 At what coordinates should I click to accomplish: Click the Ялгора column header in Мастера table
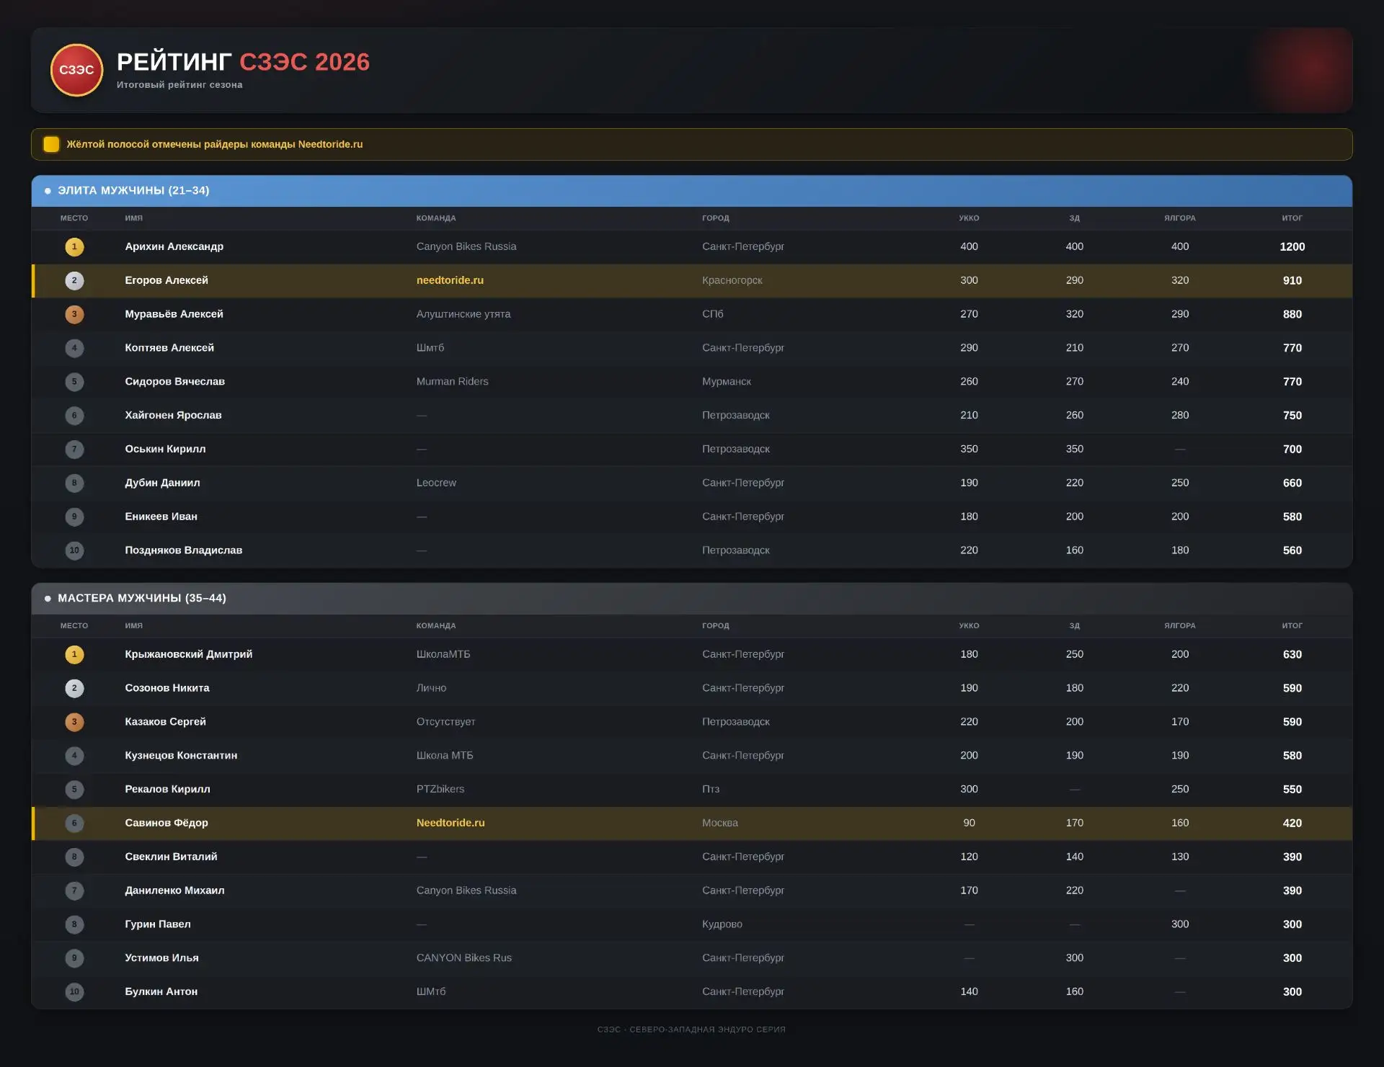(1179, 626)
